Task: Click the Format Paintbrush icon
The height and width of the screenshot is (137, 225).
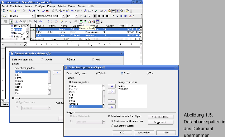Action: 67,11
